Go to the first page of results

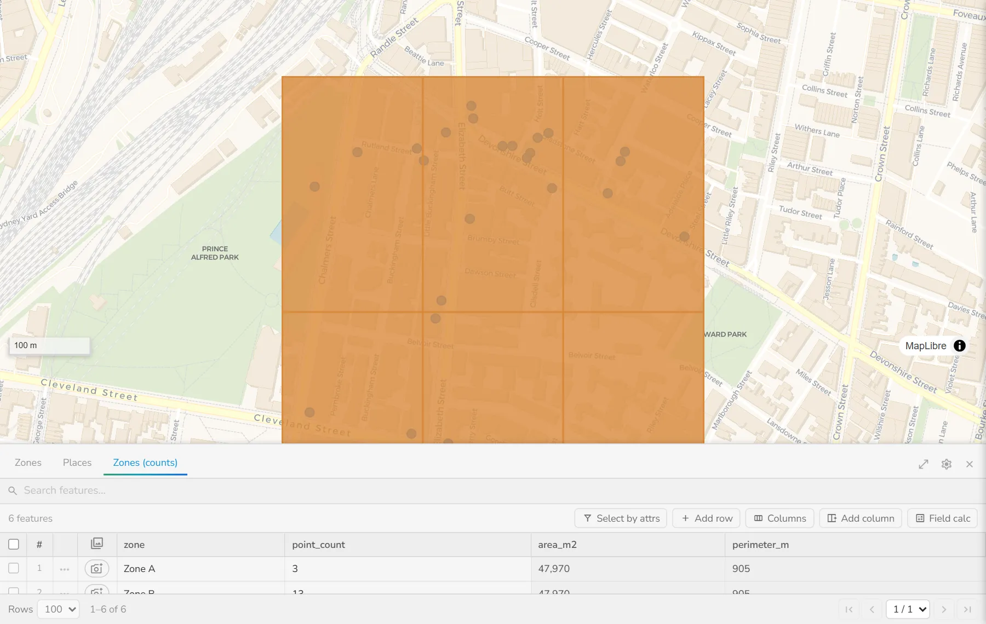click(x=849, y=609)
